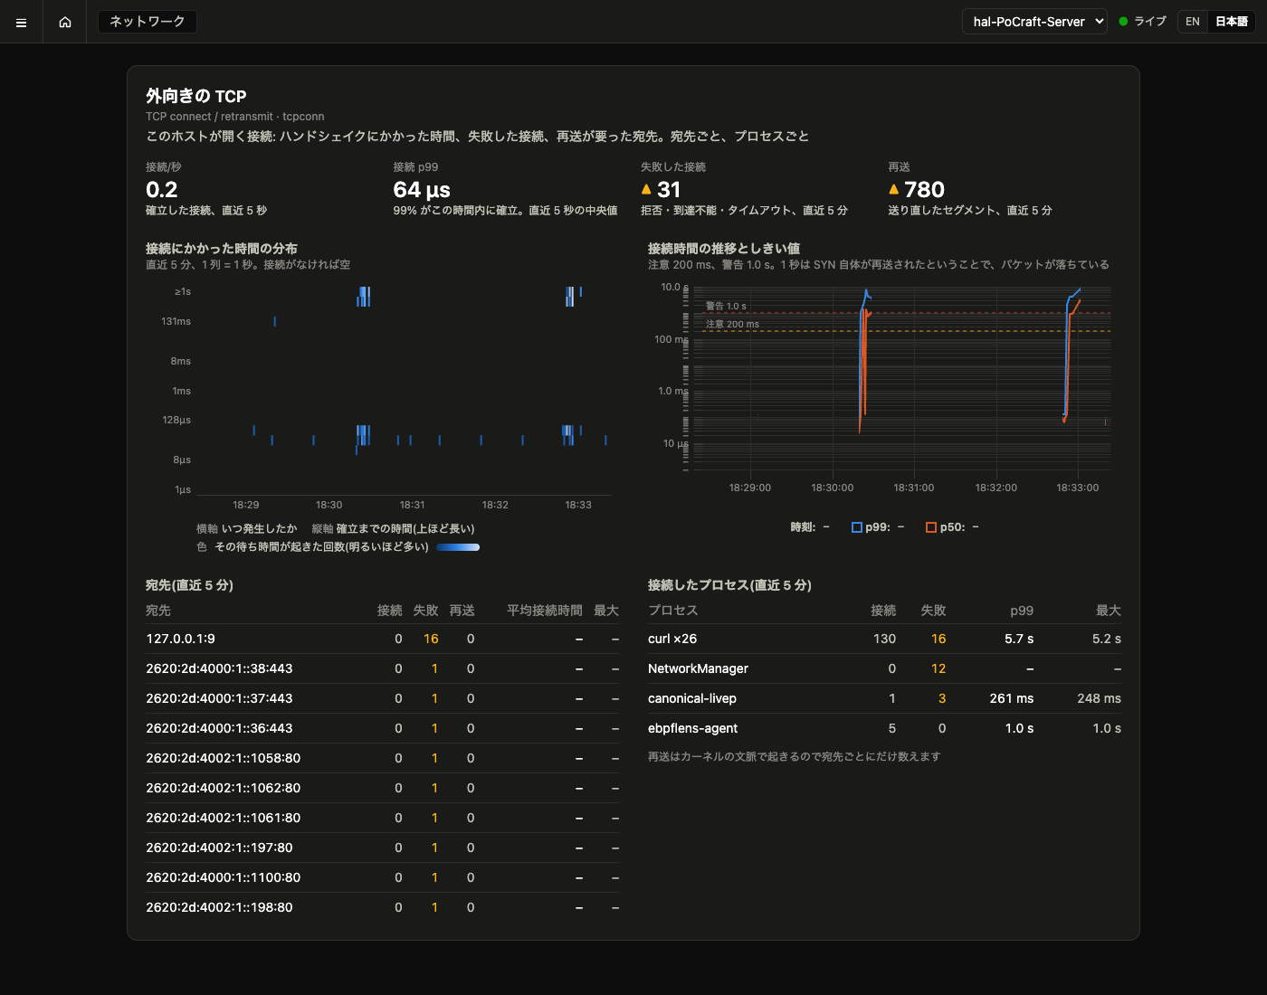This screenshot has width=1267, height=995.
Task: Click the 注意 200 ms threshold label
Action: click(x=732, y=324)
